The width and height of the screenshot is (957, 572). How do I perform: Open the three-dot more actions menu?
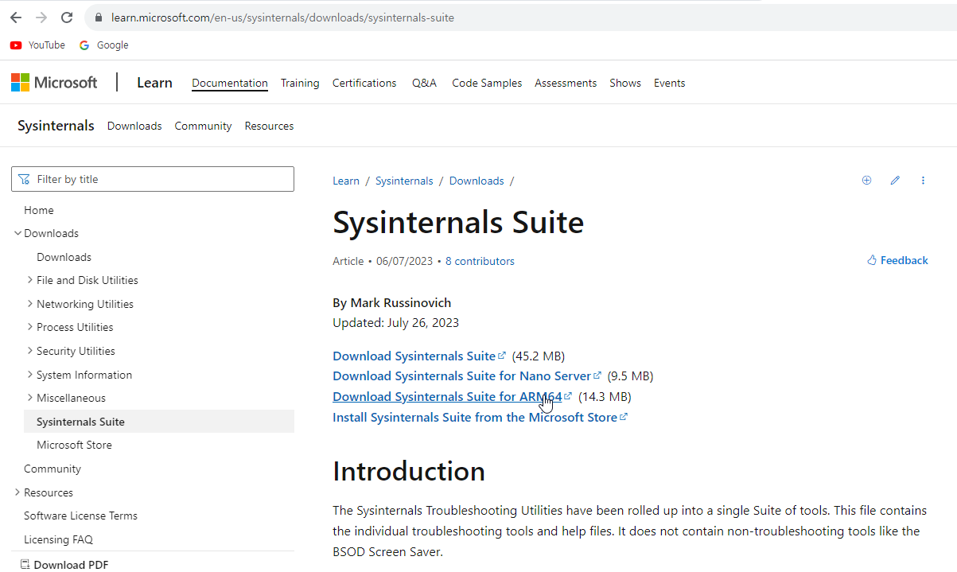point(923,181)
